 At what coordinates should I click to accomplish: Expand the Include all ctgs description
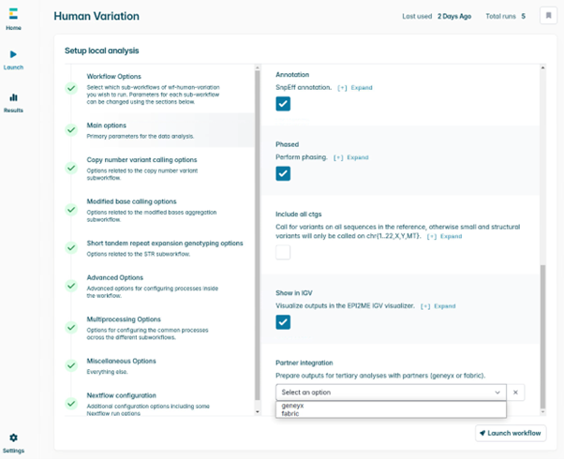(x=444, y=236)
